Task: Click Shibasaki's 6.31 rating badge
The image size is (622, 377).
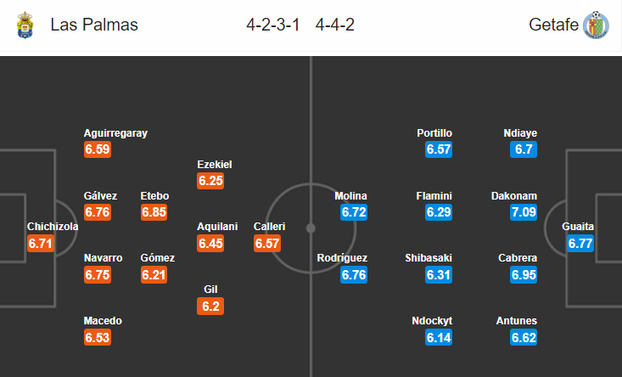Action: pyautogui.click(x=439, y=274)
